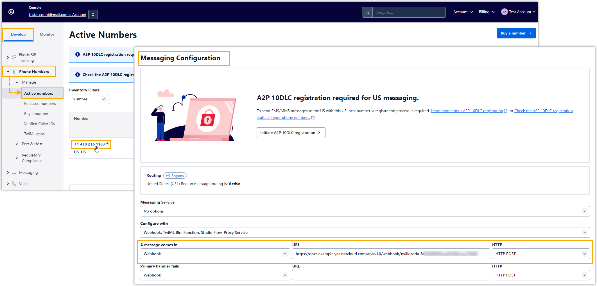597x286 pixels.
Task: Select Released numbers in sidebar
Action: [x=40, y=103]
